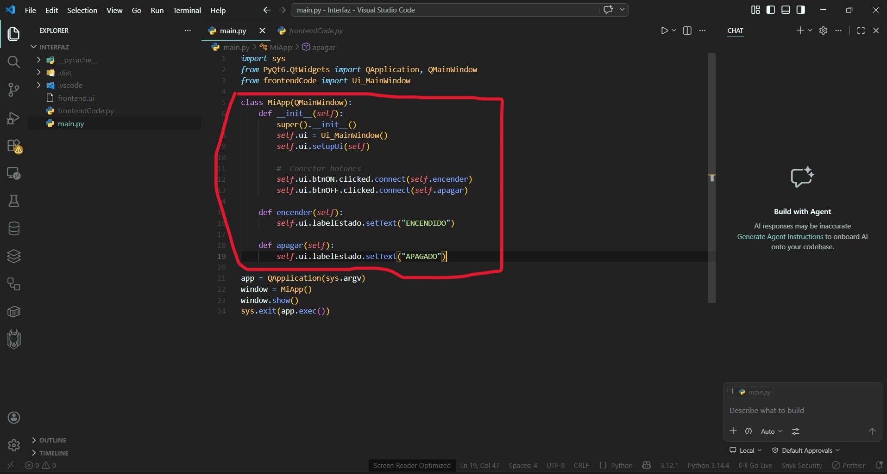Click the editor vertical scrollbar
The image size is (887, 474).
(711, 178)
